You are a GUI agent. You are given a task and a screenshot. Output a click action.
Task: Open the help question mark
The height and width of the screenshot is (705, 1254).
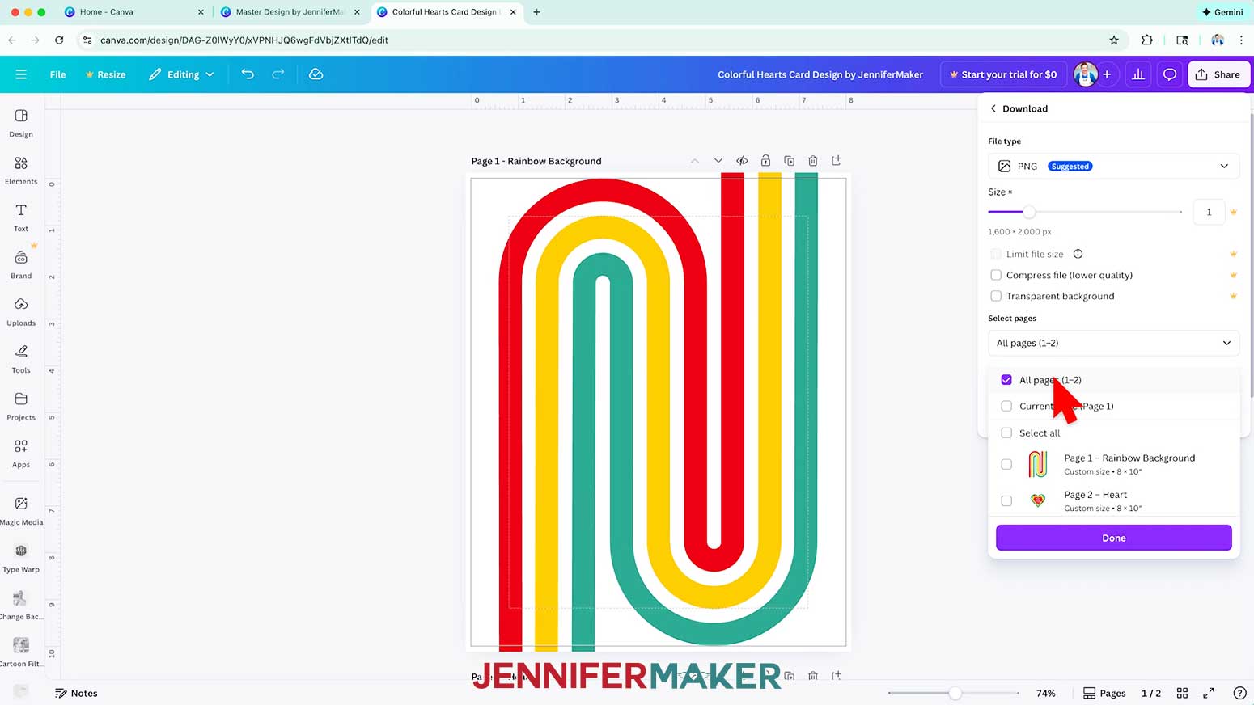(1239, 693)
